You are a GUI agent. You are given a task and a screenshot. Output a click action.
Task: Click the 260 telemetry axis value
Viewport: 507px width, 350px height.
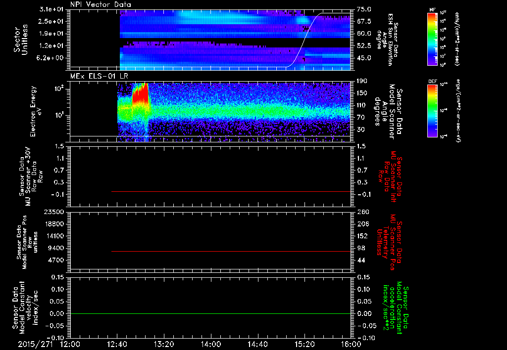[x=362, y=212]
